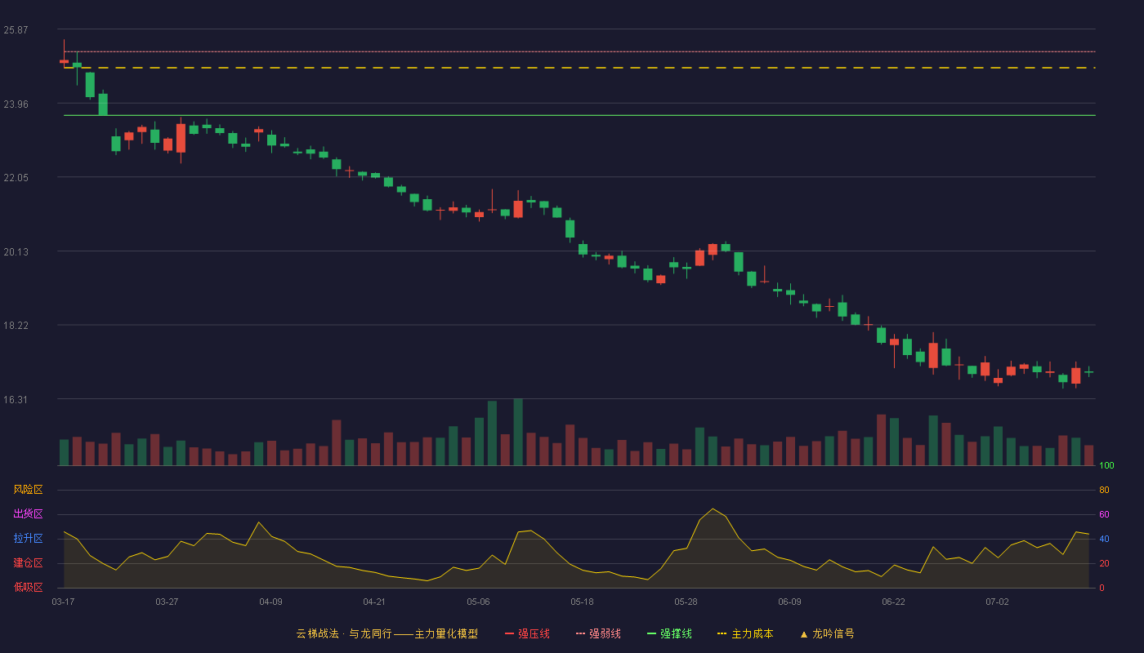The height and width of the screenshot is (653, 1144).
Task: Click the 05-18 date label
Action: [582, 602]
